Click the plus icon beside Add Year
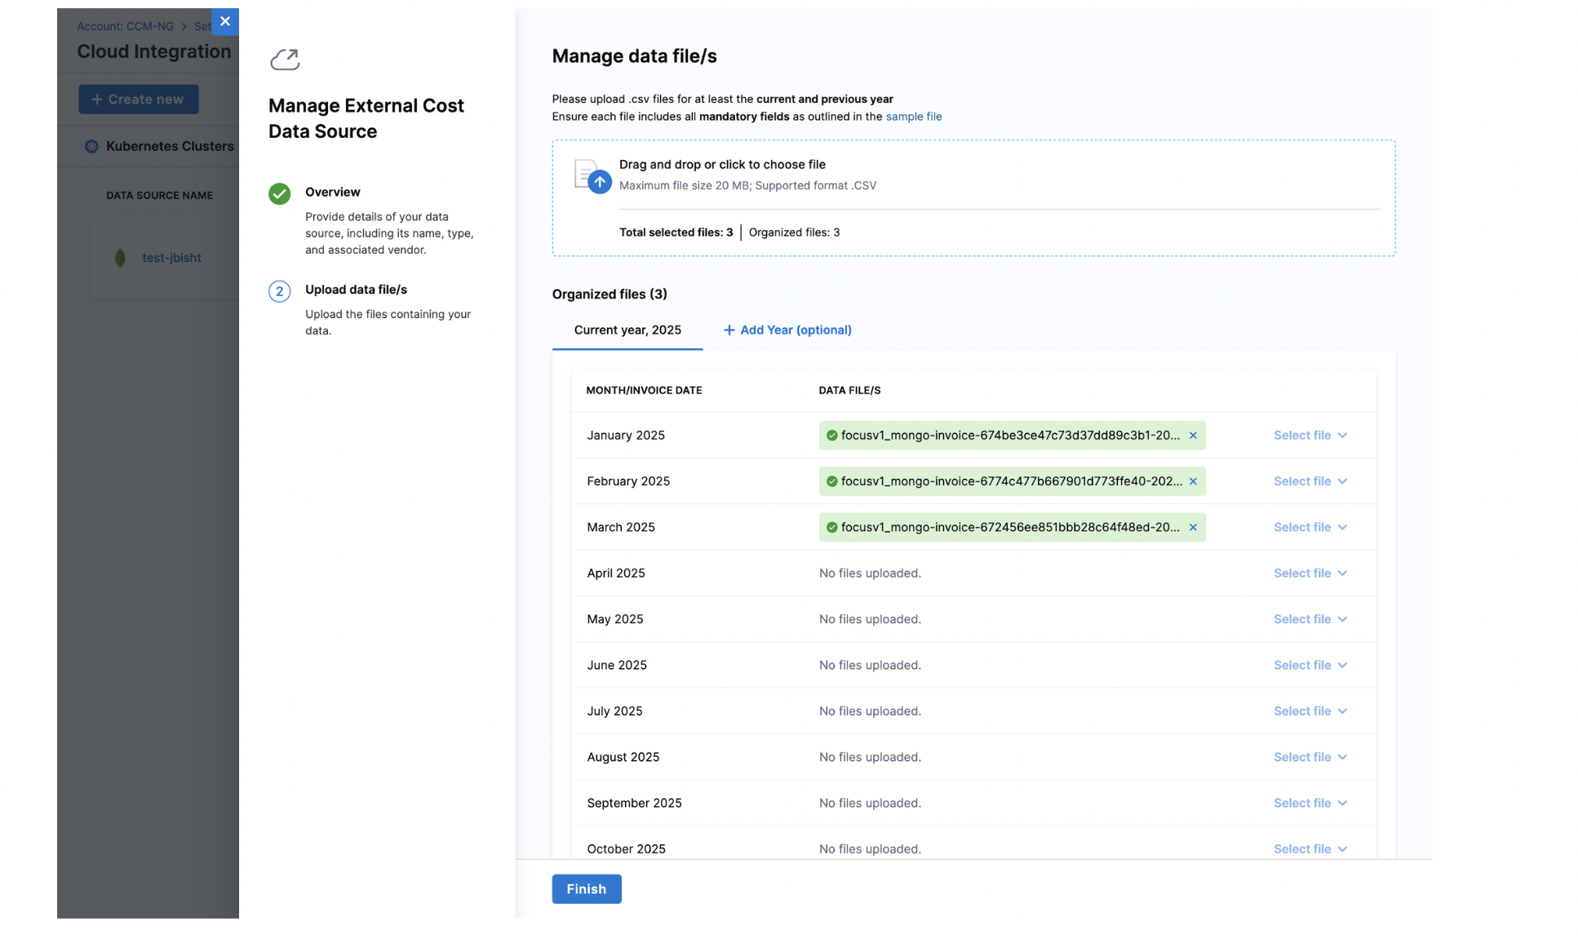1578x943 pixels. pos(729,330)
